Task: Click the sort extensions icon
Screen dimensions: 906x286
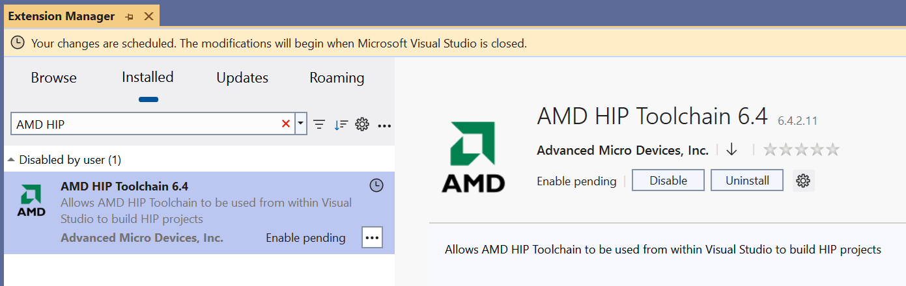Action: pos(341,124)
